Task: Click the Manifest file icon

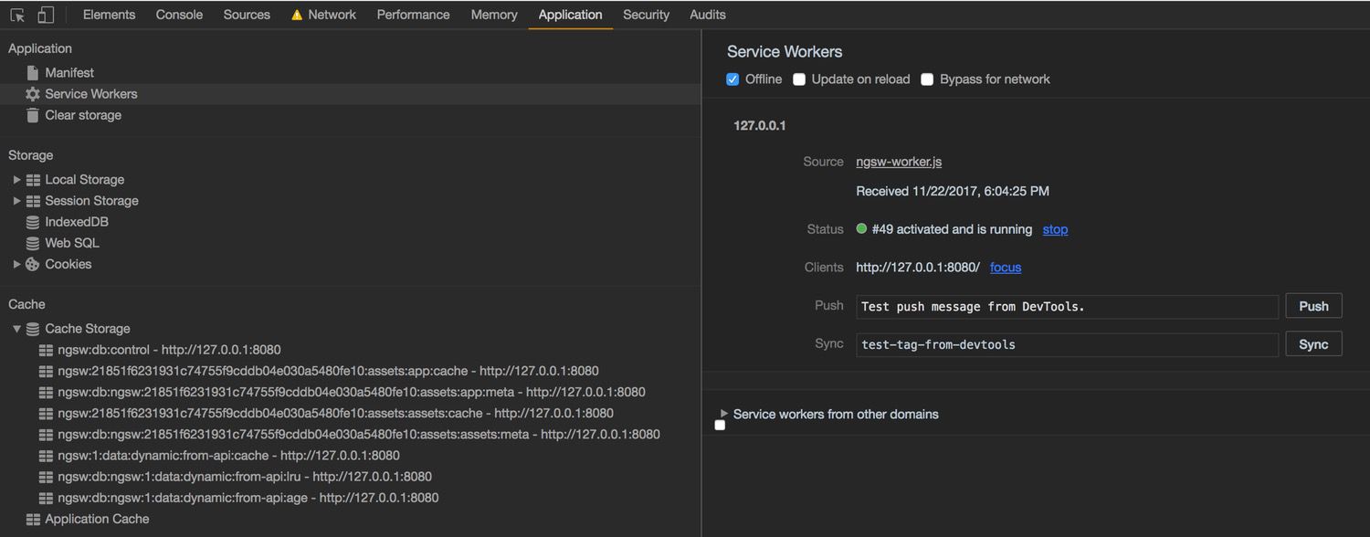Action: (33, 73)
